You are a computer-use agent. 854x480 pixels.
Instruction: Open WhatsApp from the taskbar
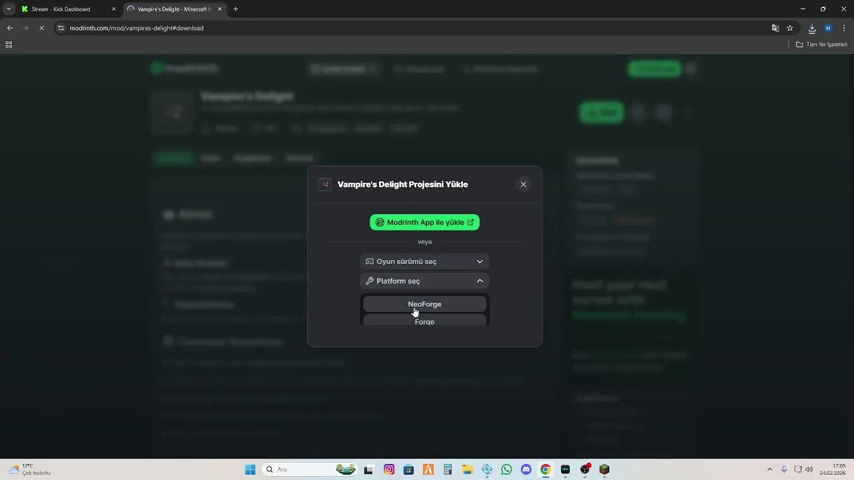(506, 469)
